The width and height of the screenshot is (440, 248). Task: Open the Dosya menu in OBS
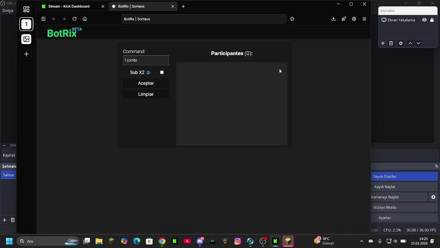click(8, 11)
